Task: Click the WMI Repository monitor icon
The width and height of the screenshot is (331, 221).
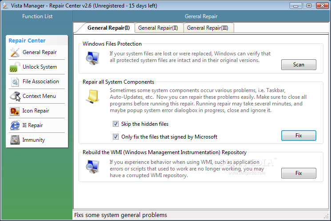Action: (x=92, y=167)
